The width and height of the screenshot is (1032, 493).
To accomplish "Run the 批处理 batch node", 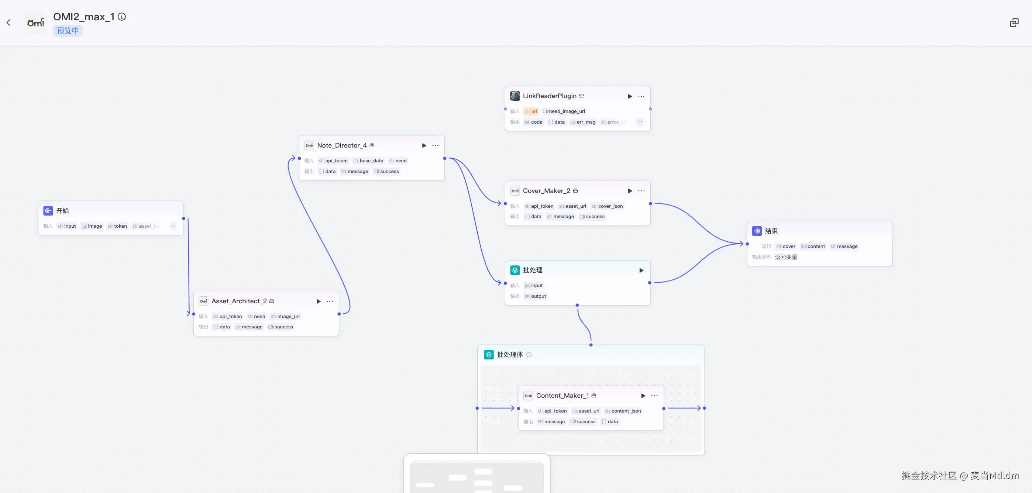I will [x=641, y=271].
